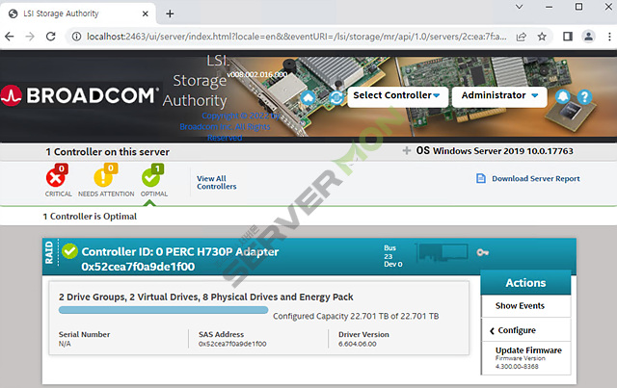Click the RAID label tab
Screen dimensions: 617x388
(49, 252)
